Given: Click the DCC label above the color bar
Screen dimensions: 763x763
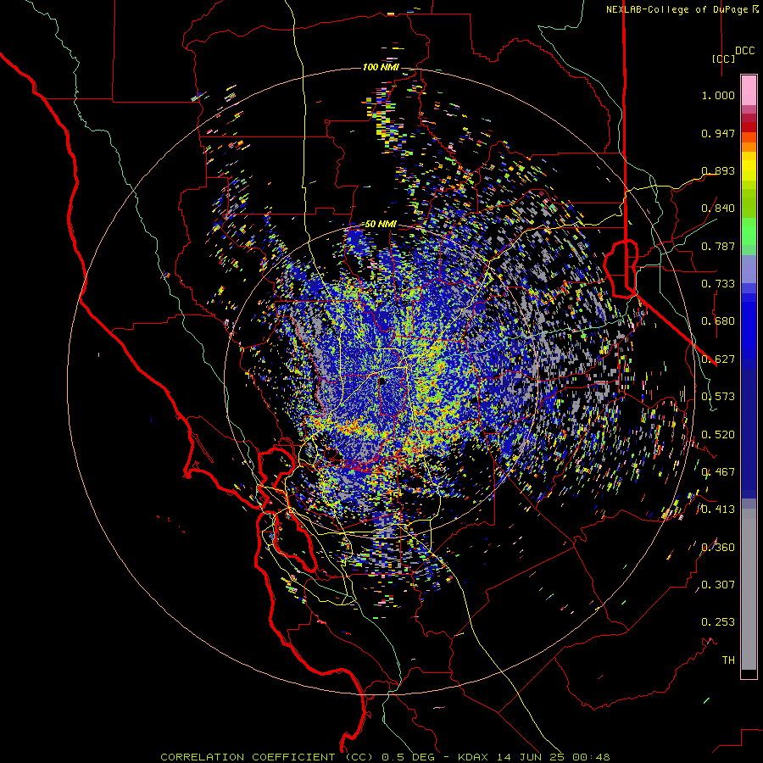Looking at the screenshot, I should pyautogui.click(x=744, y=51).
